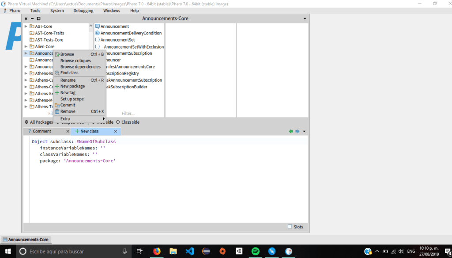Switch to the Comment tab
Viewport: 452px width, 258px height.
tap(41, 131)
